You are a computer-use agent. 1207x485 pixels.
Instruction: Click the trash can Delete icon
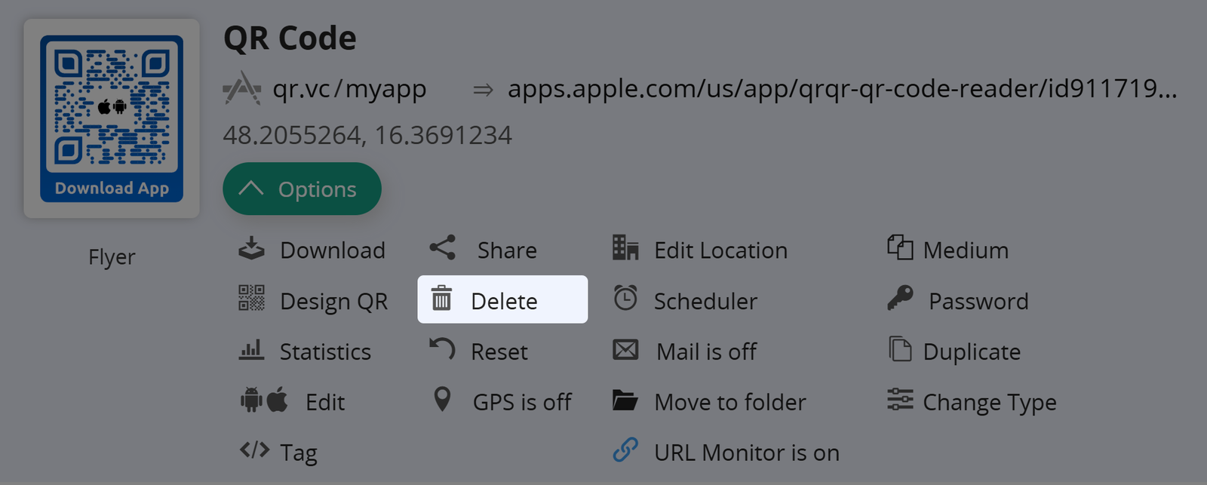(441, 299)
